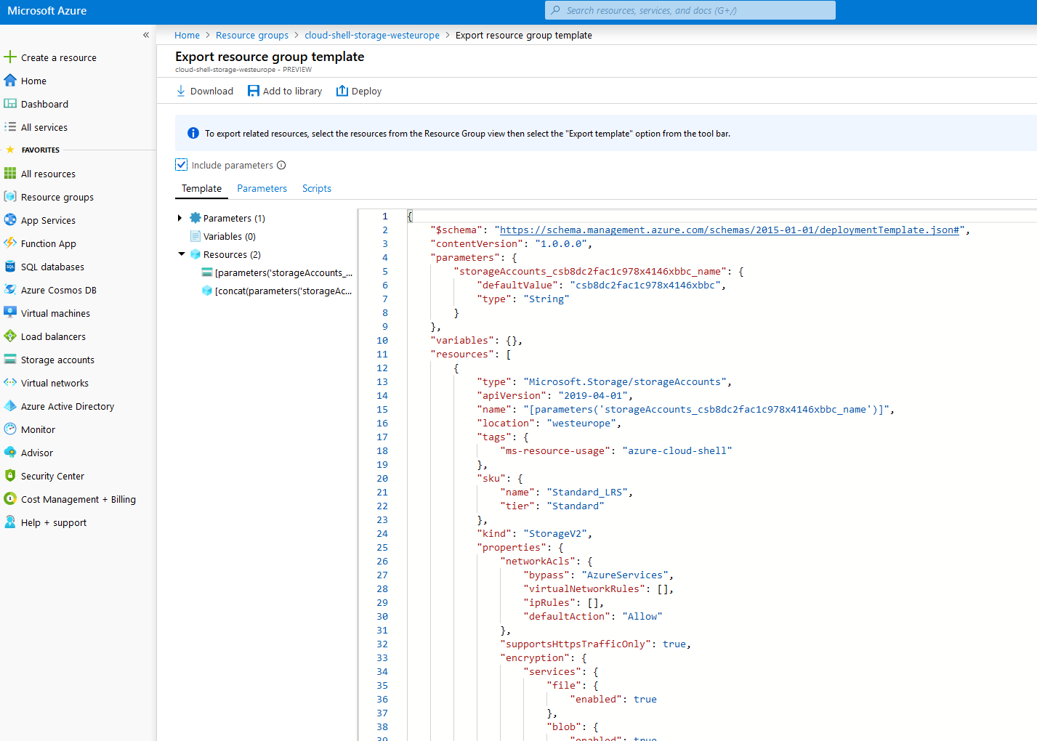The width and height of the screenshot is (1037, 741).
Task: Open Security Center shield icon
Action: point(10,476)
